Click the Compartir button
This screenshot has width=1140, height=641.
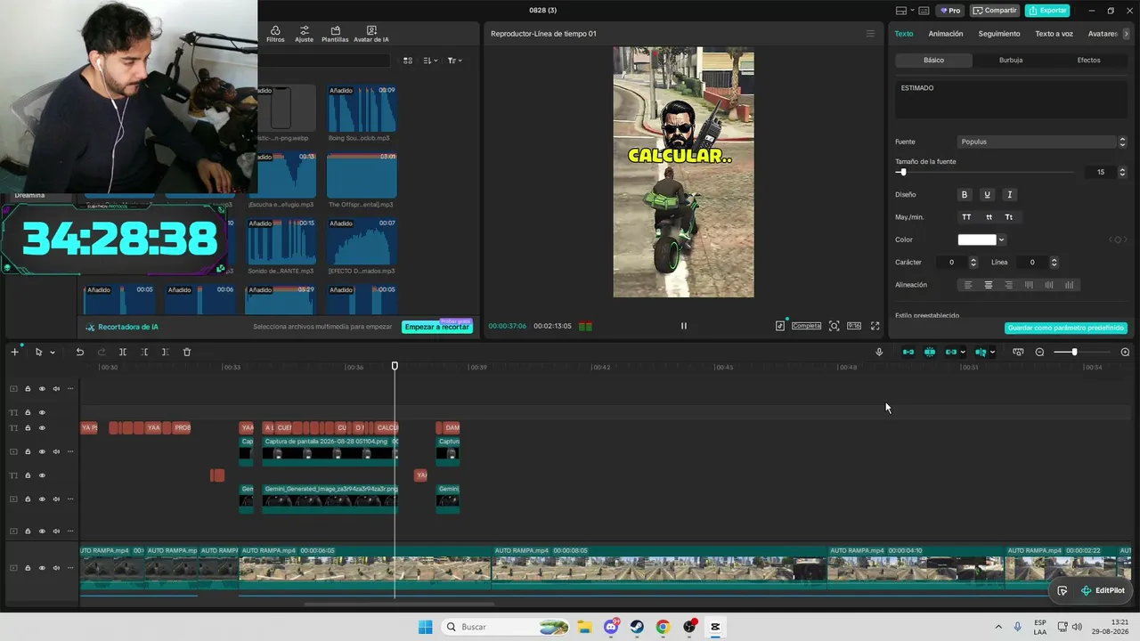994,11
